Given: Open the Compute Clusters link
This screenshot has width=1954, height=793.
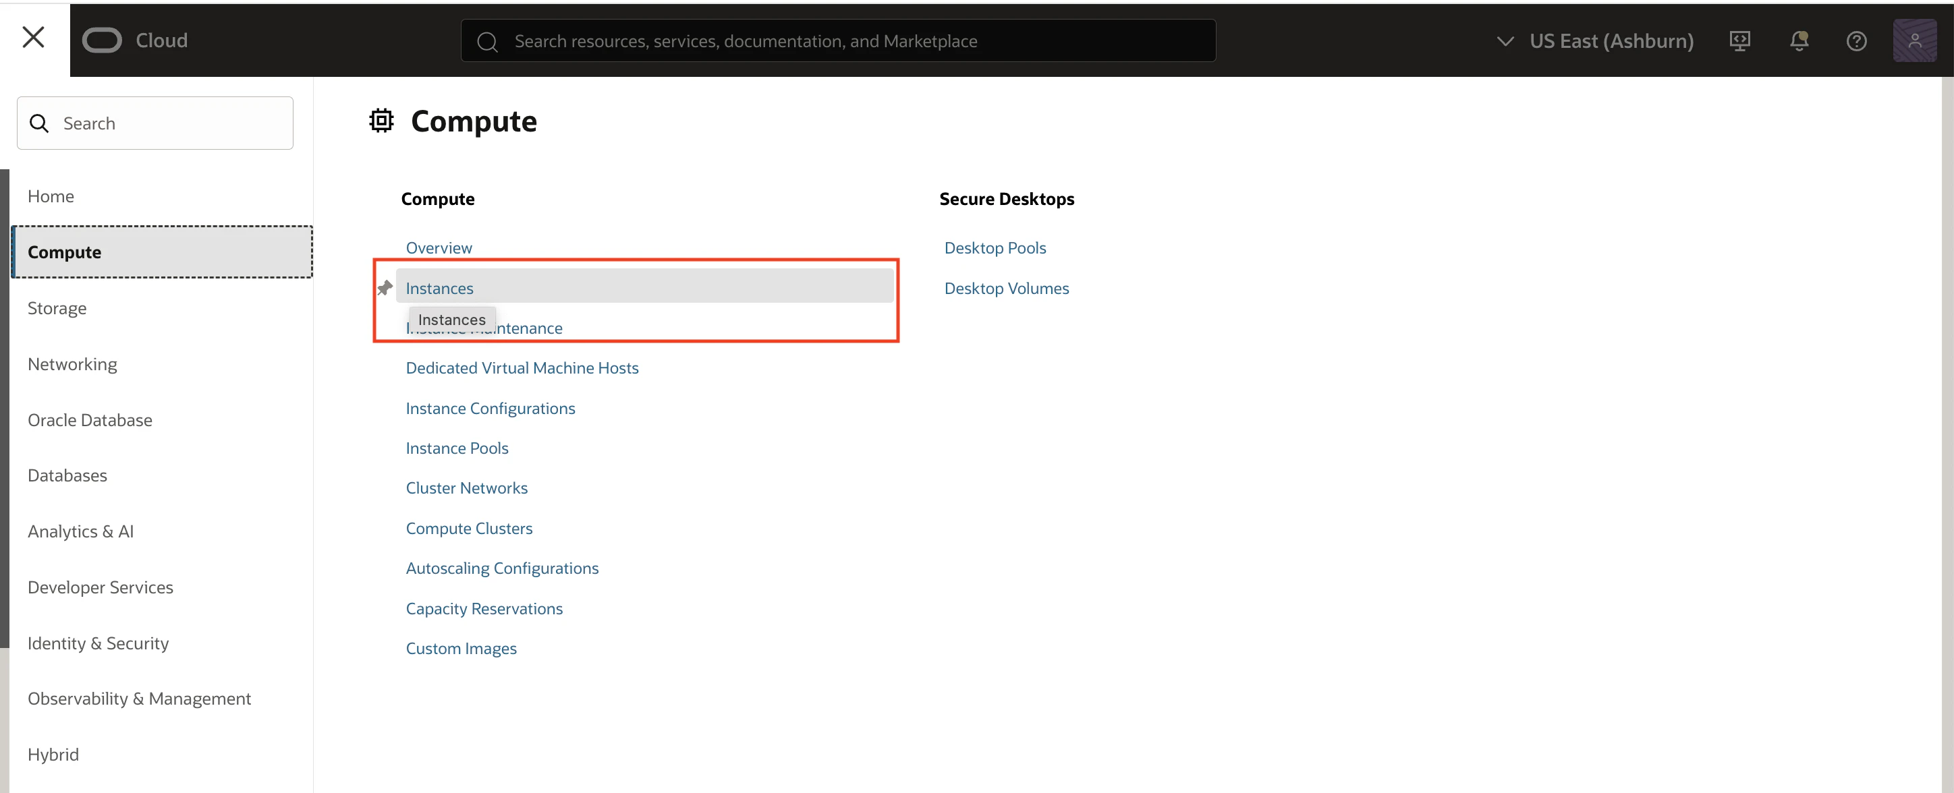Looking at the screenshot, I should [x=469, y=529].
